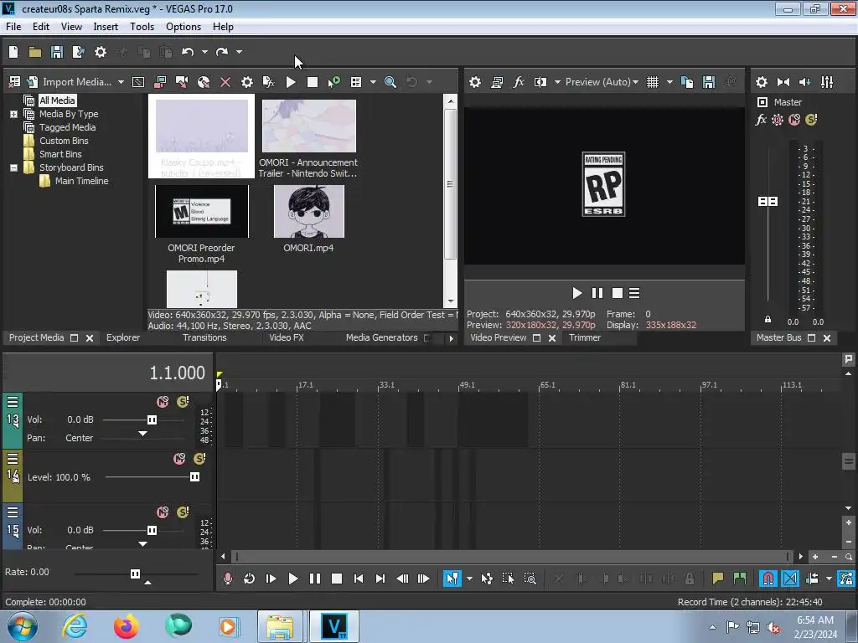Click Remove Selected Media red X icon
This screenshot has height=643, width=858.
coord(225,82)
